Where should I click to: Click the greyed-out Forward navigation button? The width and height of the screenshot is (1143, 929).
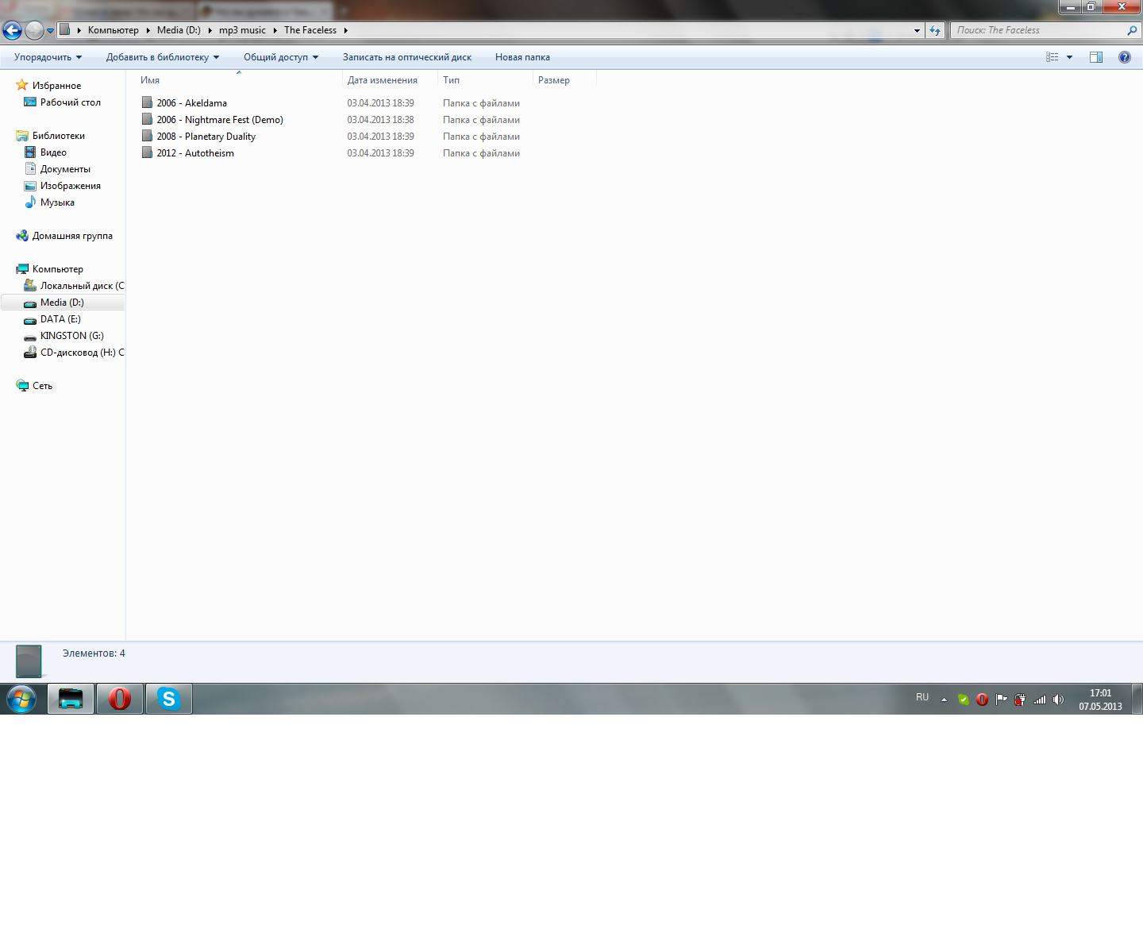[34, 31]
